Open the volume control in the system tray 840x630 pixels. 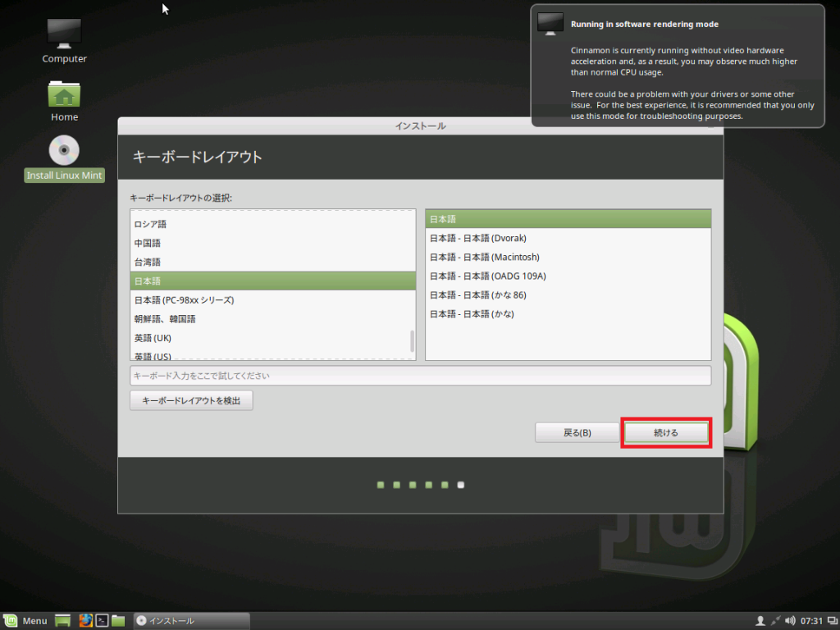tap(790, 621)
